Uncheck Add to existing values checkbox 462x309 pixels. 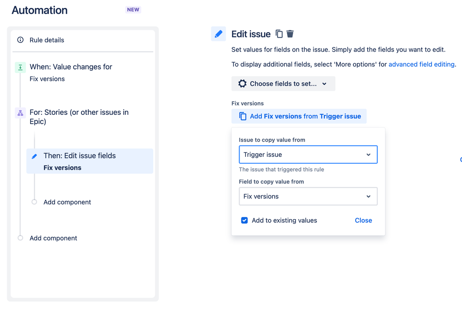[x=244, y=220]
